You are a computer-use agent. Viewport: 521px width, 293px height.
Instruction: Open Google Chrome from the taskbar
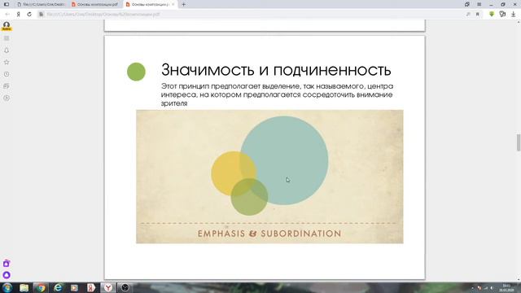pos(41,287)
